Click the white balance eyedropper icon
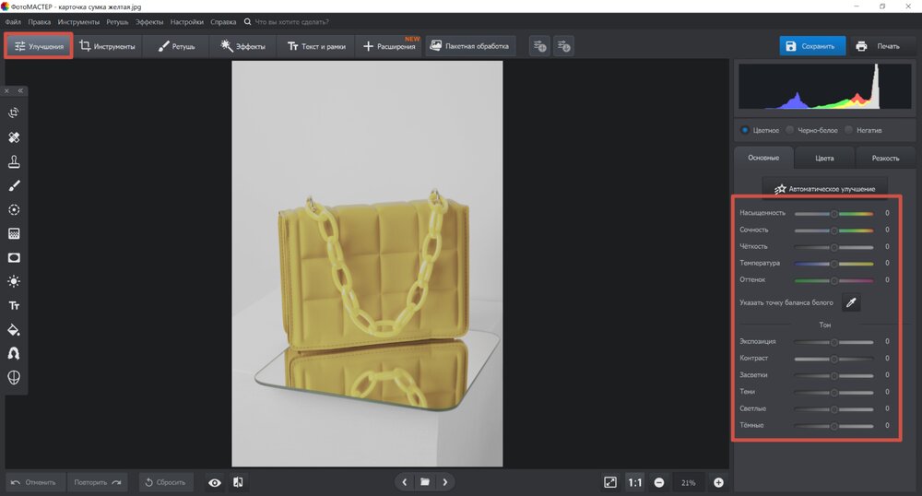 tap(851, 302)
